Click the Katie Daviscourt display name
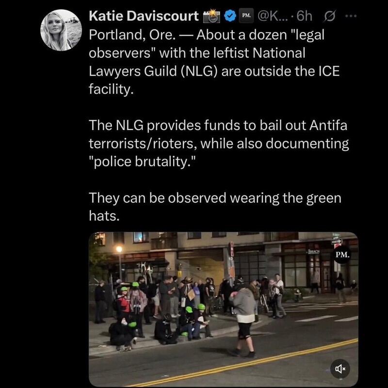 [144, 16]
